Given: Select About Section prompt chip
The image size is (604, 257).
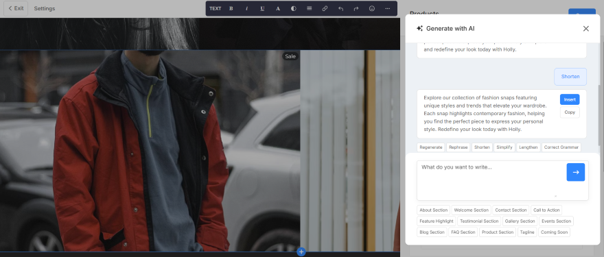Looking at the screenshot, I should [x=433, y=210].
